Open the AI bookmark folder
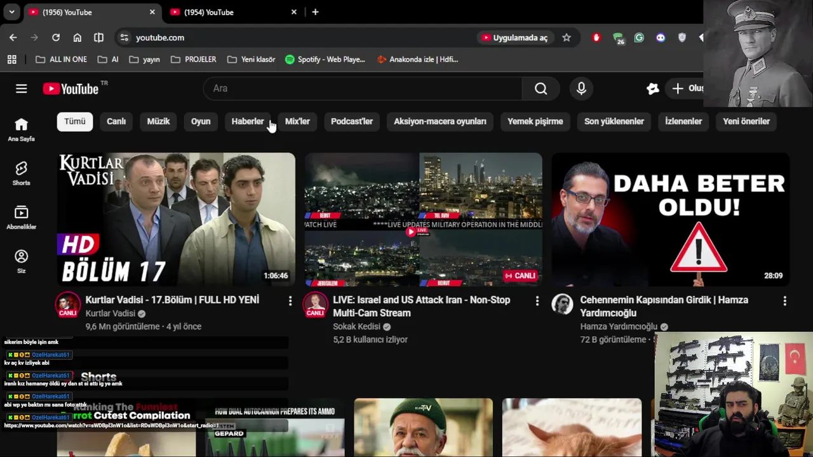The height and width of the screenshot is (457, 813). 108,59
